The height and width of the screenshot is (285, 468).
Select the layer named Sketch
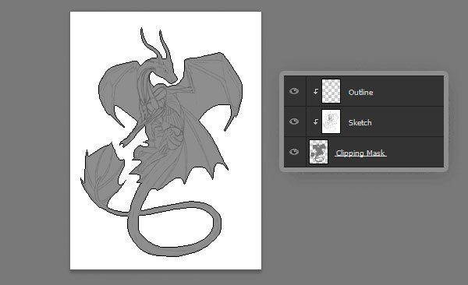click(x=360, y=122)
